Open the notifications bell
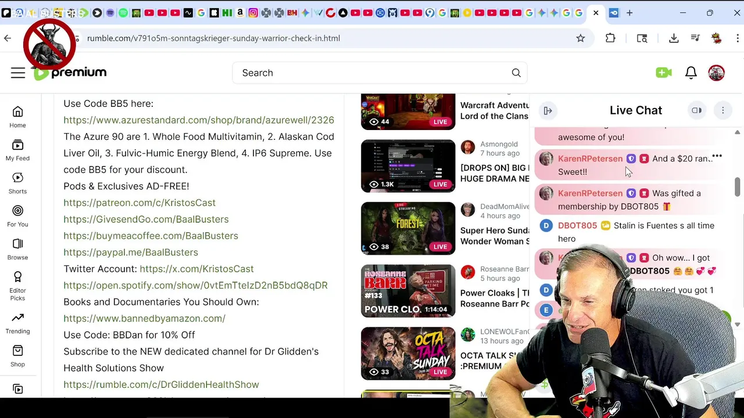This screenshot has height=418, width=744. (x=691, y=73)
